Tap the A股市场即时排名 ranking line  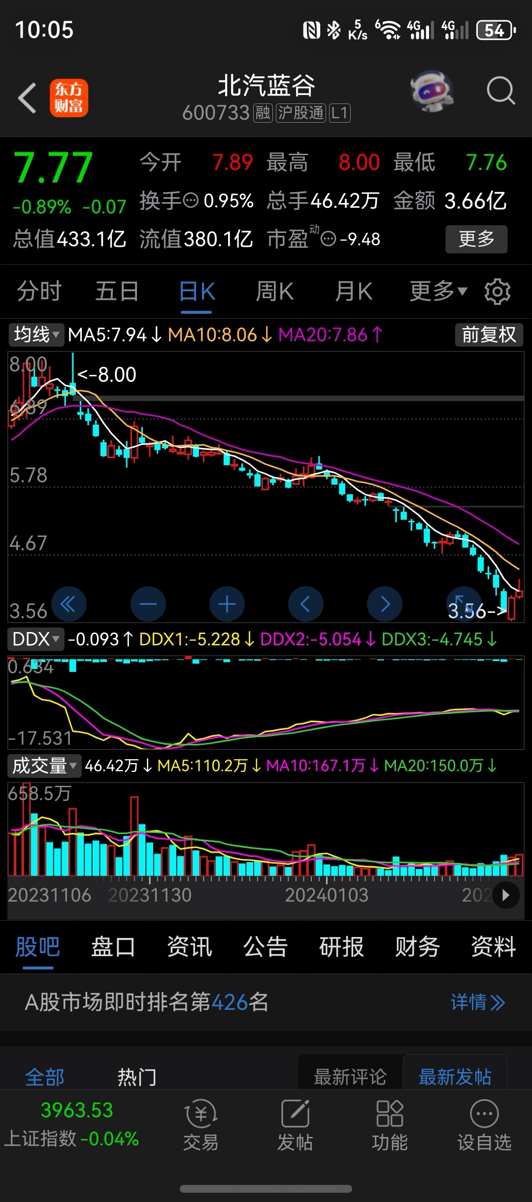coord(147,1002)
